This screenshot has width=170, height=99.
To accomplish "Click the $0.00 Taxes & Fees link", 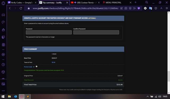I will click(x=53, y=62).
